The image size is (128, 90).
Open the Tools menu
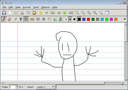click(x=36, y=7)
